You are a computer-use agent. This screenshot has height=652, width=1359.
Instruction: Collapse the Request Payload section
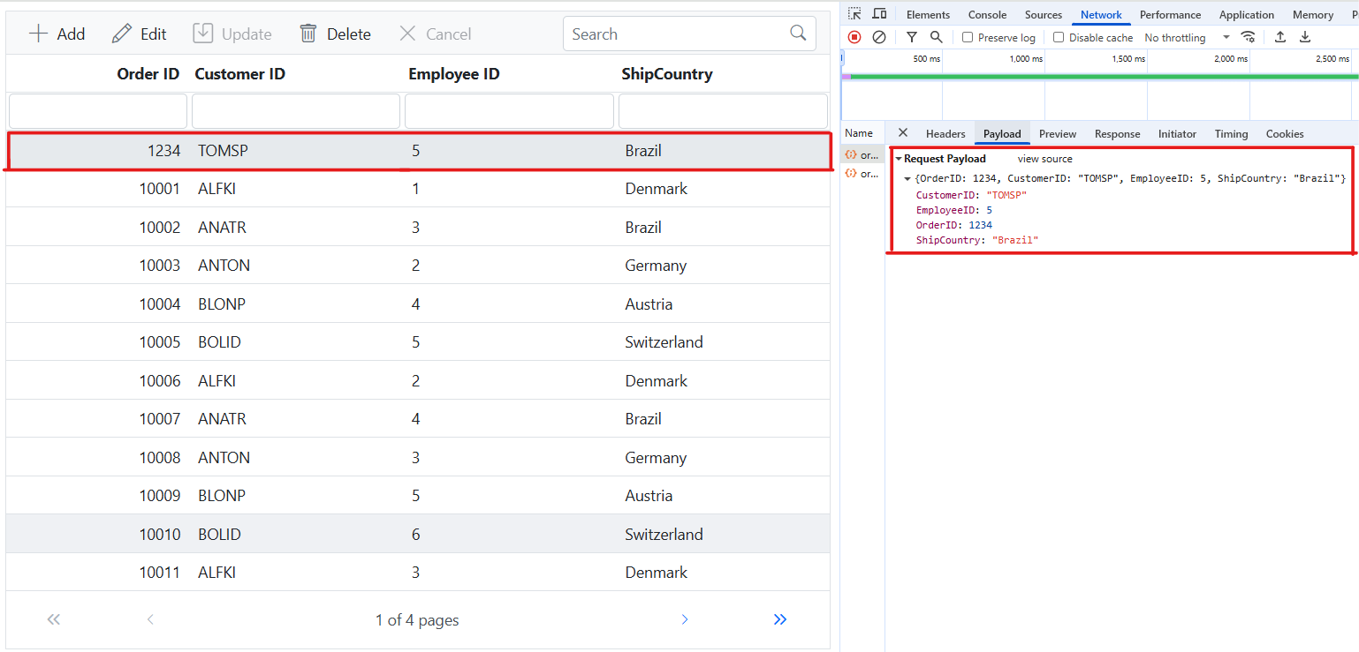pos(900,159)
